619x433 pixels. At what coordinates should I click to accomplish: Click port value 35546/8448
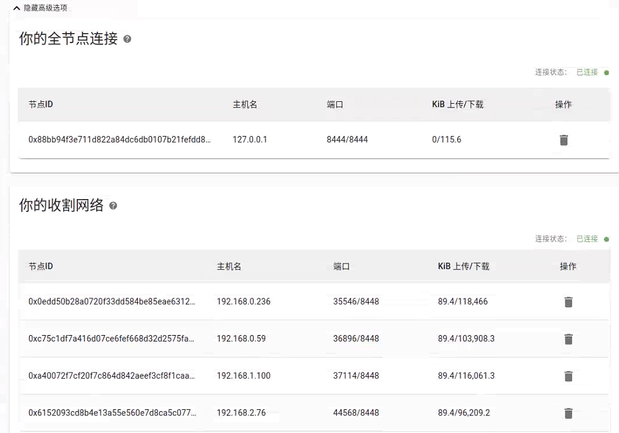coord(356,302)
